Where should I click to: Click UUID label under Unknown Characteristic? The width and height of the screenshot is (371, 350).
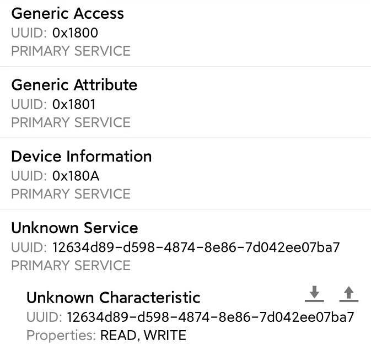(44, 317)
